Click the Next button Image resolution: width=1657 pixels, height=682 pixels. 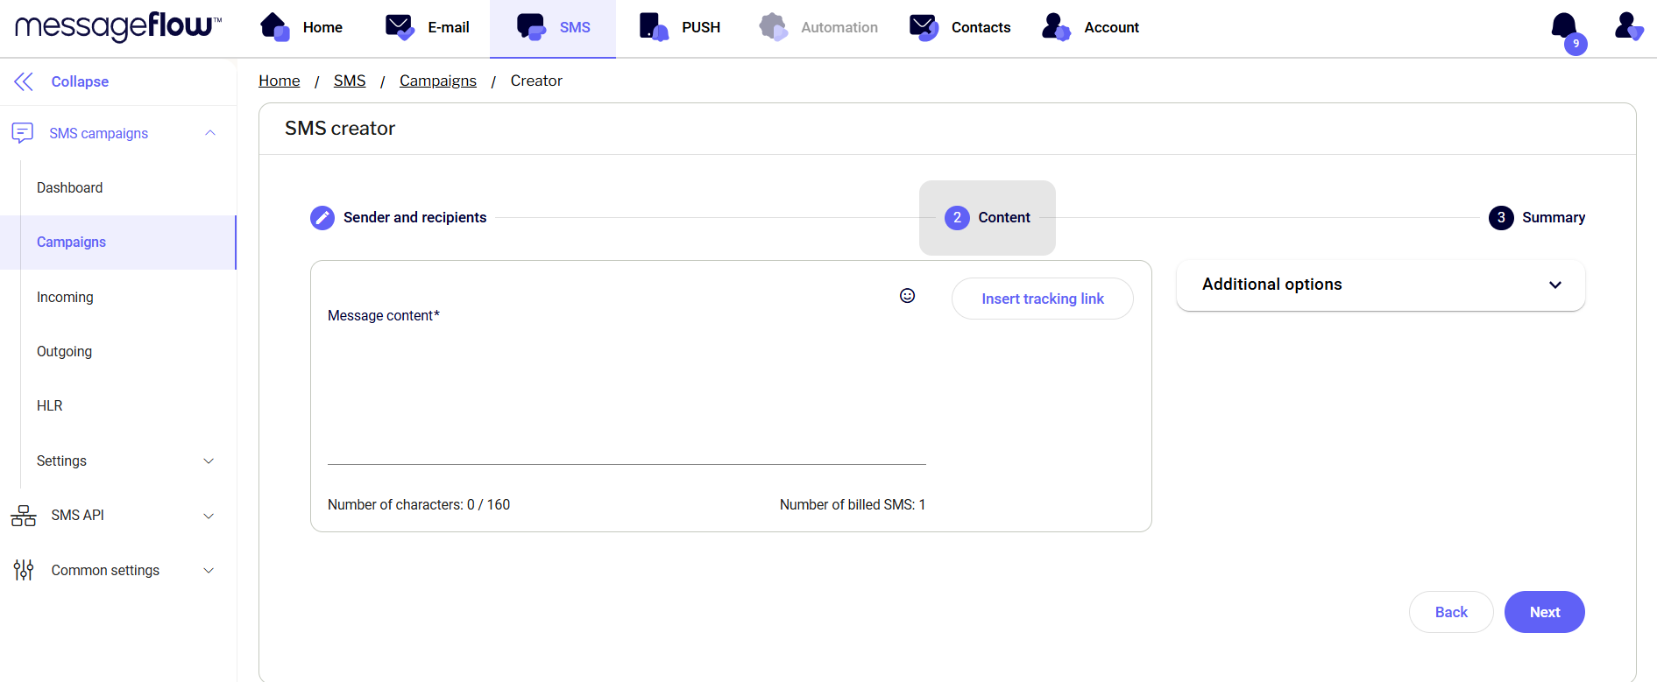1544,612
